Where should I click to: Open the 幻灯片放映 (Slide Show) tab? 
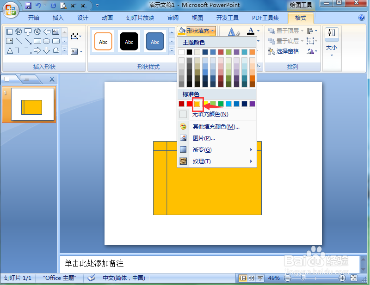(140, 18)
